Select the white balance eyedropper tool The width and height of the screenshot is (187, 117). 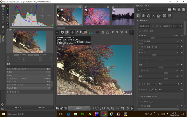pyautogui.click(x=77, y=32)
